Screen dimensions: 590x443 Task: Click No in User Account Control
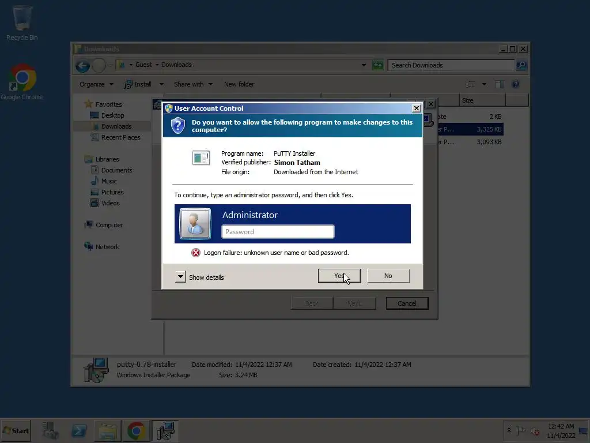[388, 276]
